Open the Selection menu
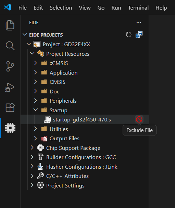175x208 pixels. (61, 8)
